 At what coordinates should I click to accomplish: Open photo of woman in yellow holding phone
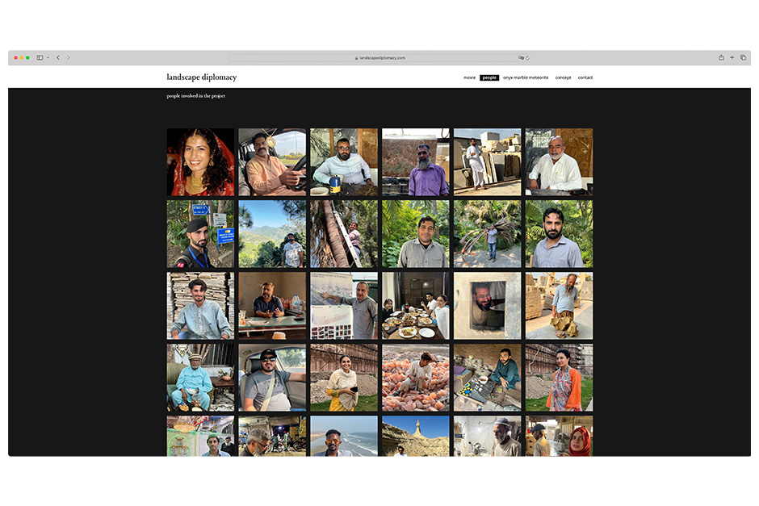point(344,378)
